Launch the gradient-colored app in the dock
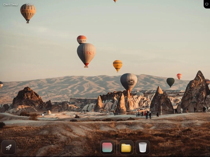 click(x=107, y=147)
